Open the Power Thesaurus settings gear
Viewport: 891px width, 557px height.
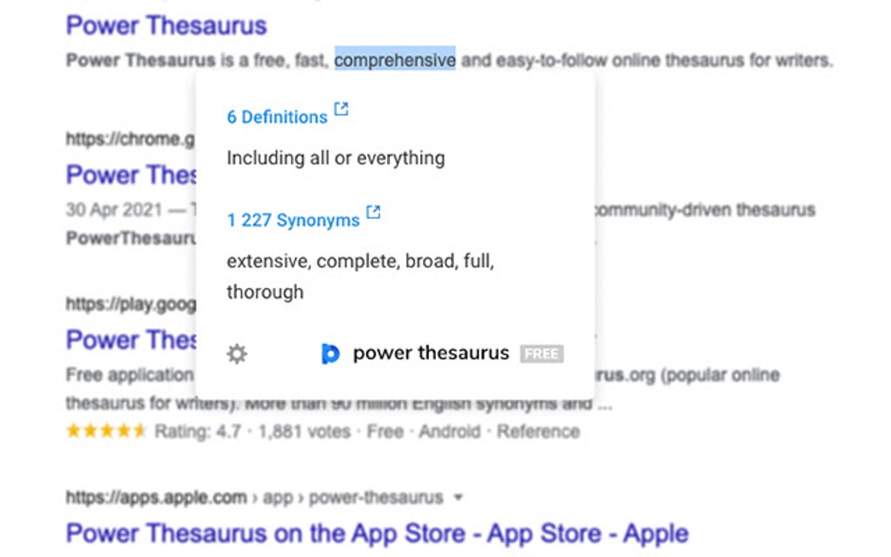[237, 353]
